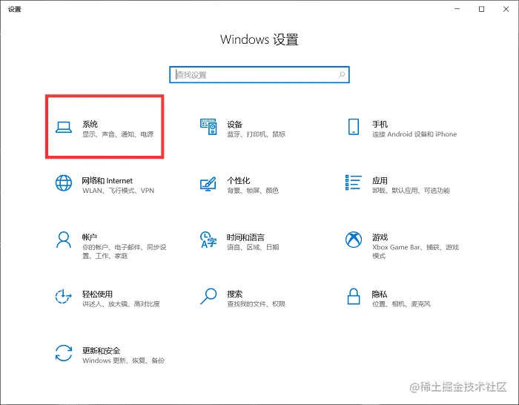The image size is (519, 405).
Task: Click the 位置、相机、麦克风 description
Action: pyautogui.click(x=401, y=303)
